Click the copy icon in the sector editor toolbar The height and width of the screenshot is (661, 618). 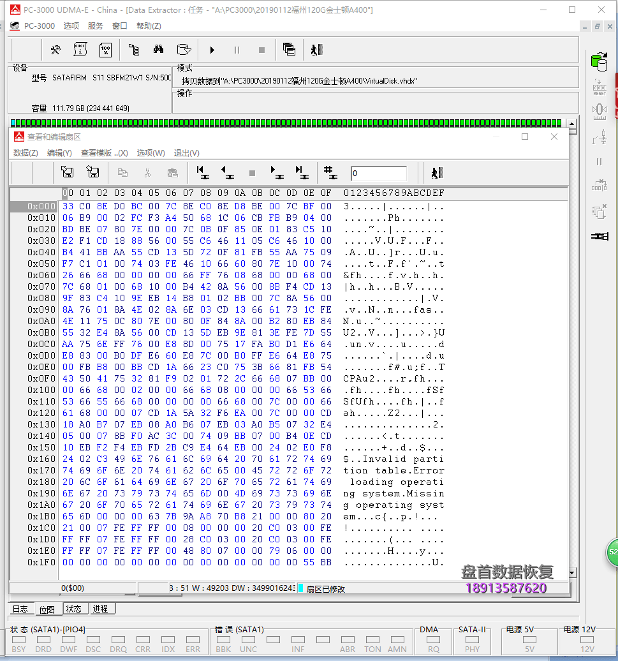(x=122, y=172)
